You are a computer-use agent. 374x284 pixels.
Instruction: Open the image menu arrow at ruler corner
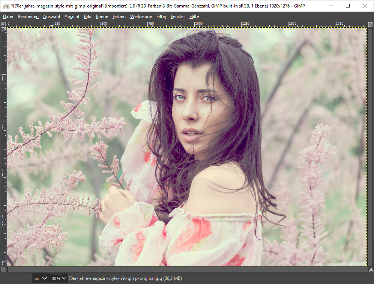click(3, 24)
